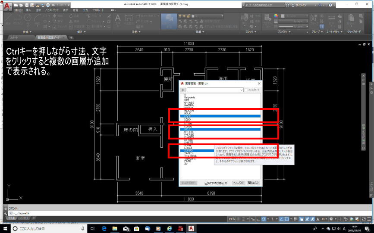The image size is (374, 233).
Task: Open the filter combo box in layer walk dialog
Action: pyautogui.click(x=215, y=90)
